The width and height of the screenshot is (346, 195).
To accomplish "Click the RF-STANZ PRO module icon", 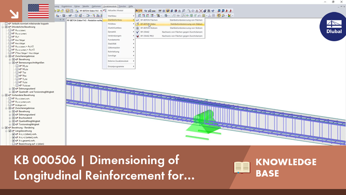I will (x=137, y=36).
